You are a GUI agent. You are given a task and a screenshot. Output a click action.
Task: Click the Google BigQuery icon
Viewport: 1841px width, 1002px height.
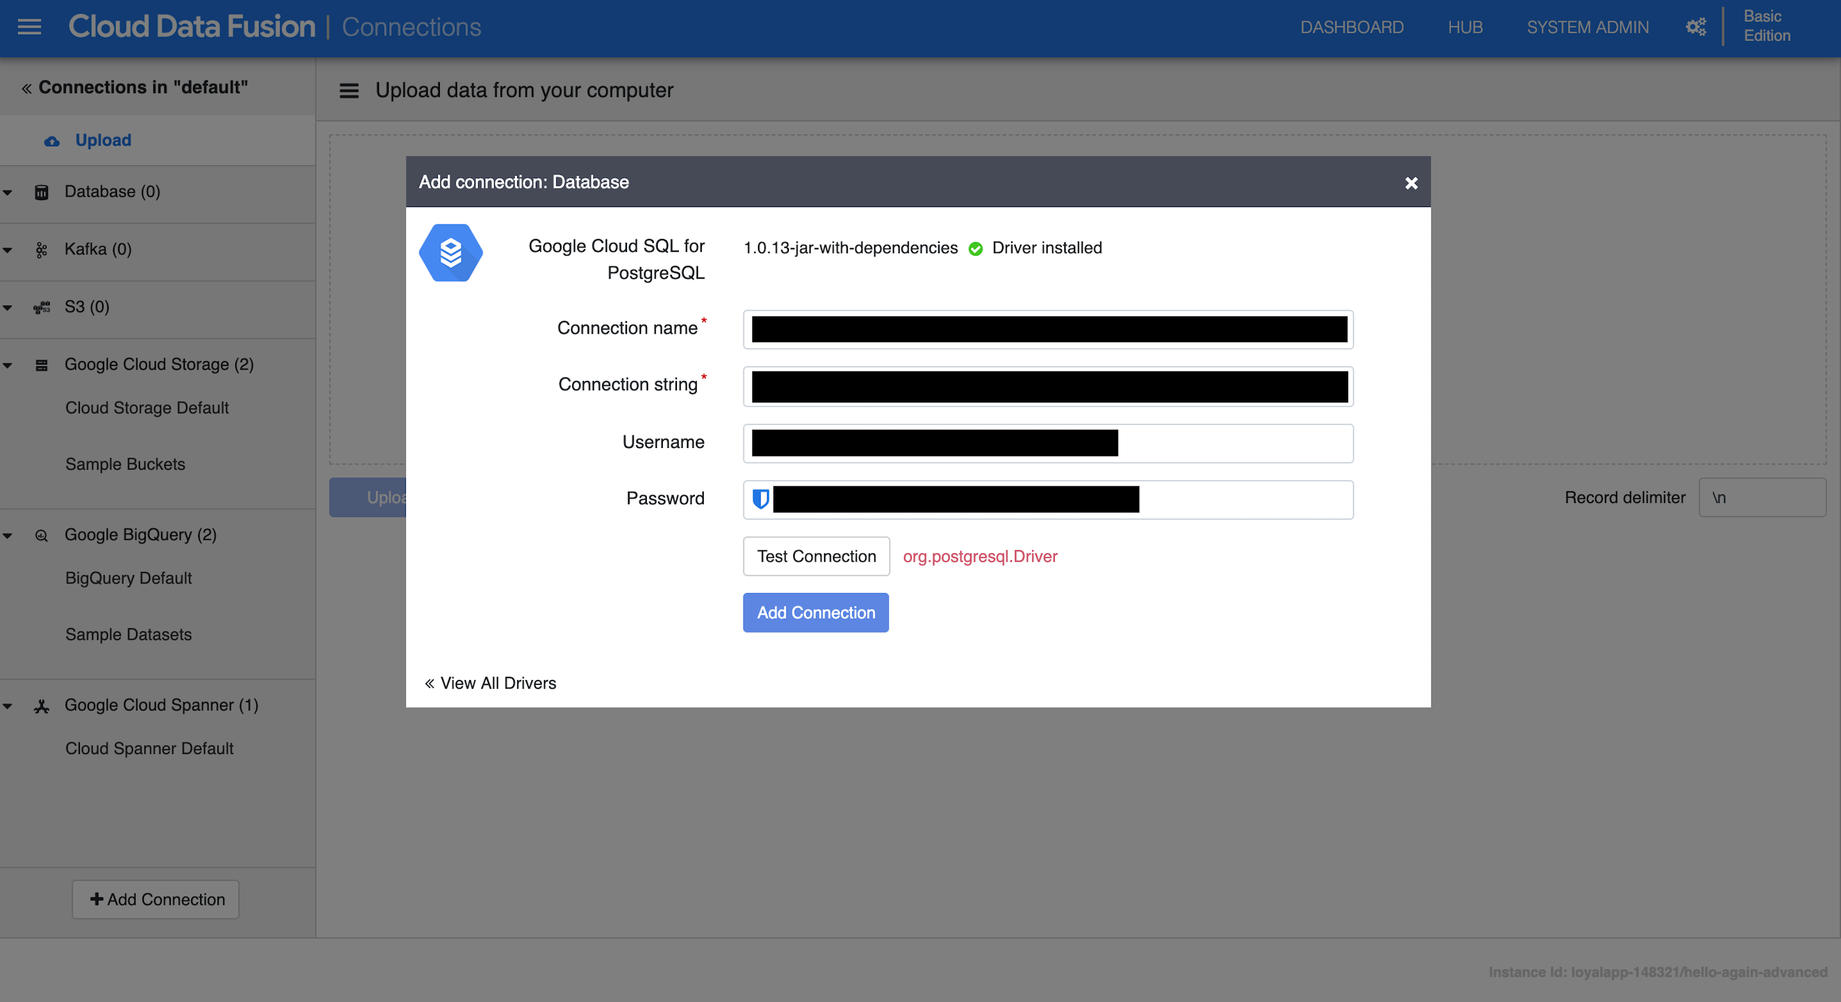tap(42, 536)
